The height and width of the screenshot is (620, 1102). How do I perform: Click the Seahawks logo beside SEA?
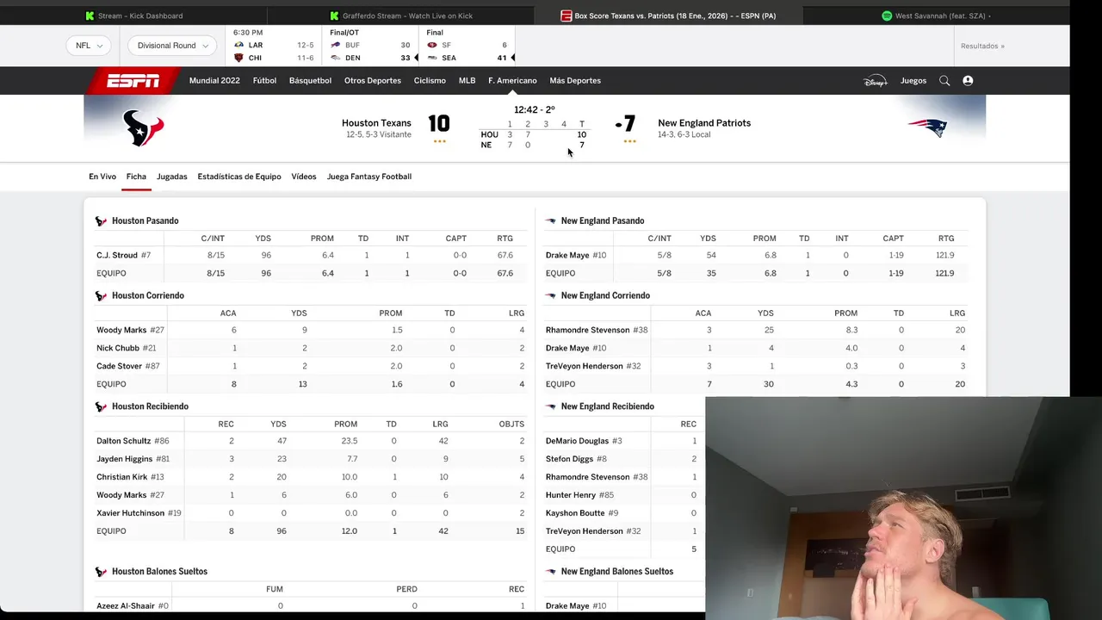[432, 58]
